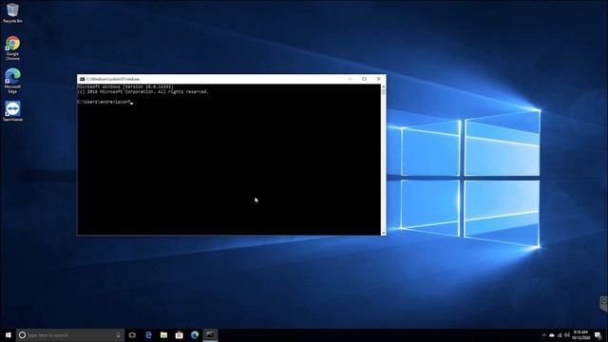Click the Command Prompt taskbar button
Image resolution: width=608 pixels, height=342 pixels.
(210, 335)
